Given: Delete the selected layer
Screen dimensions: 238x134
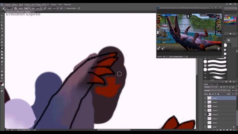Looking at the screenshot, I should (x=234, y=130).
